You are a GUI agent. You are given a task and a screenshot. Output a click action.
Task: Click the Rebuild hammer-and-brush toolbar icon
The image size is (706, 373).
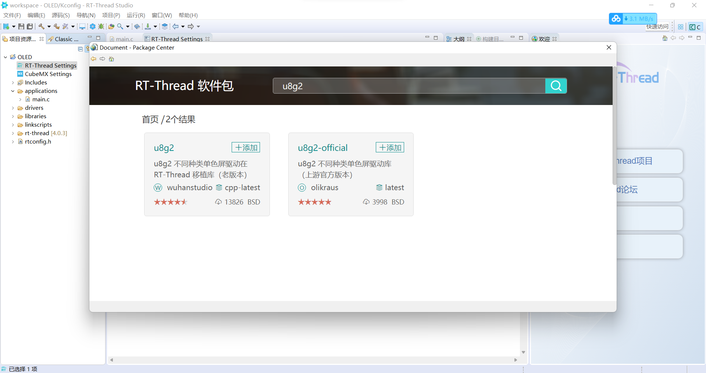coord(57,26)
